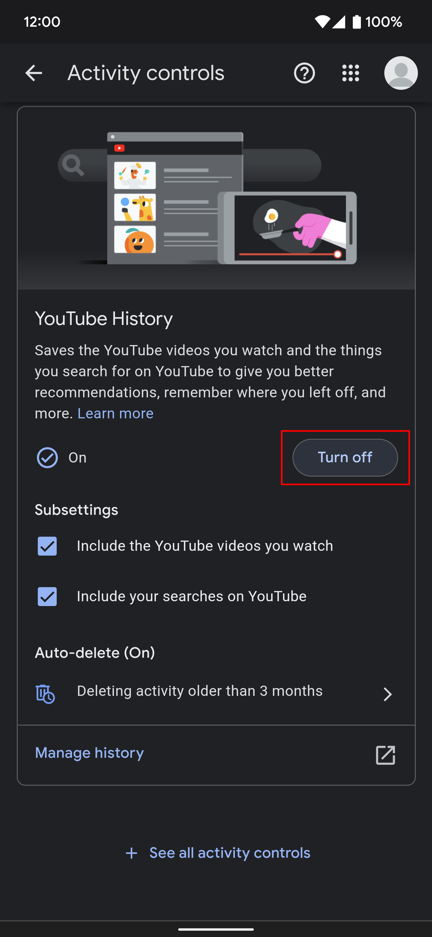Uncheck Include the YouTube videos you watch
The image size is (432, 937).
click(47, 546)
